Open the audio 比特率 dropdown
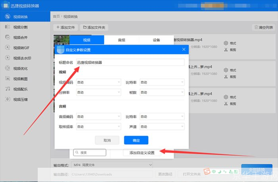Image resolution: width=278 pixels, height=182 pixels. [162, 117]
